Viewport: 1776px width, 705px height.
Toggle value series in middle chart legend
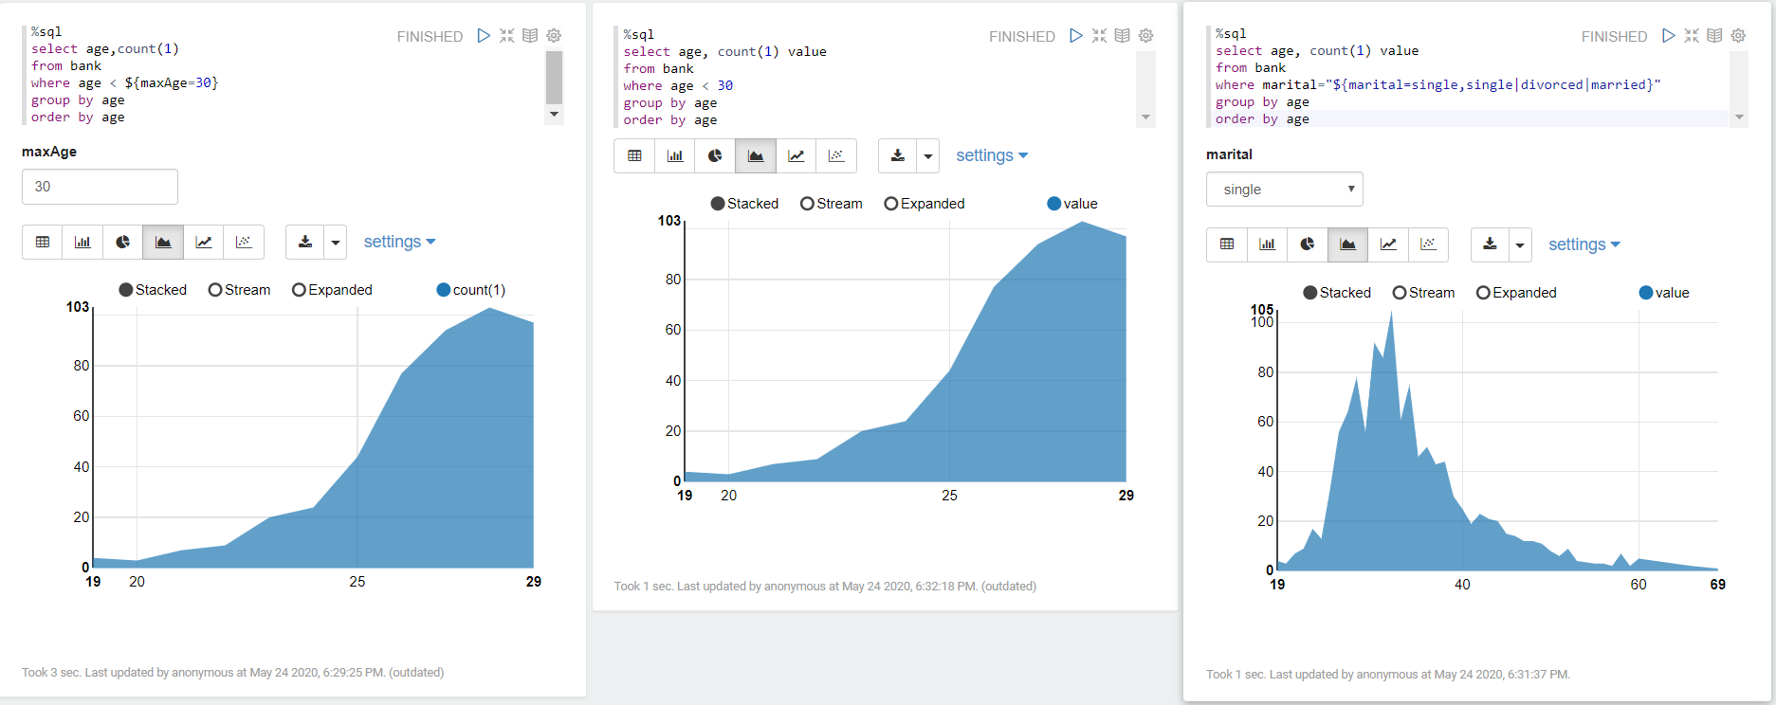[1072, 204]
